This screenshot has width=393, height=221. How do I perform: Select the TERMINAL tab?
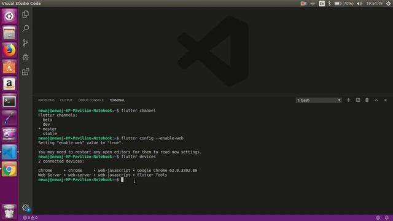point(117,100)
